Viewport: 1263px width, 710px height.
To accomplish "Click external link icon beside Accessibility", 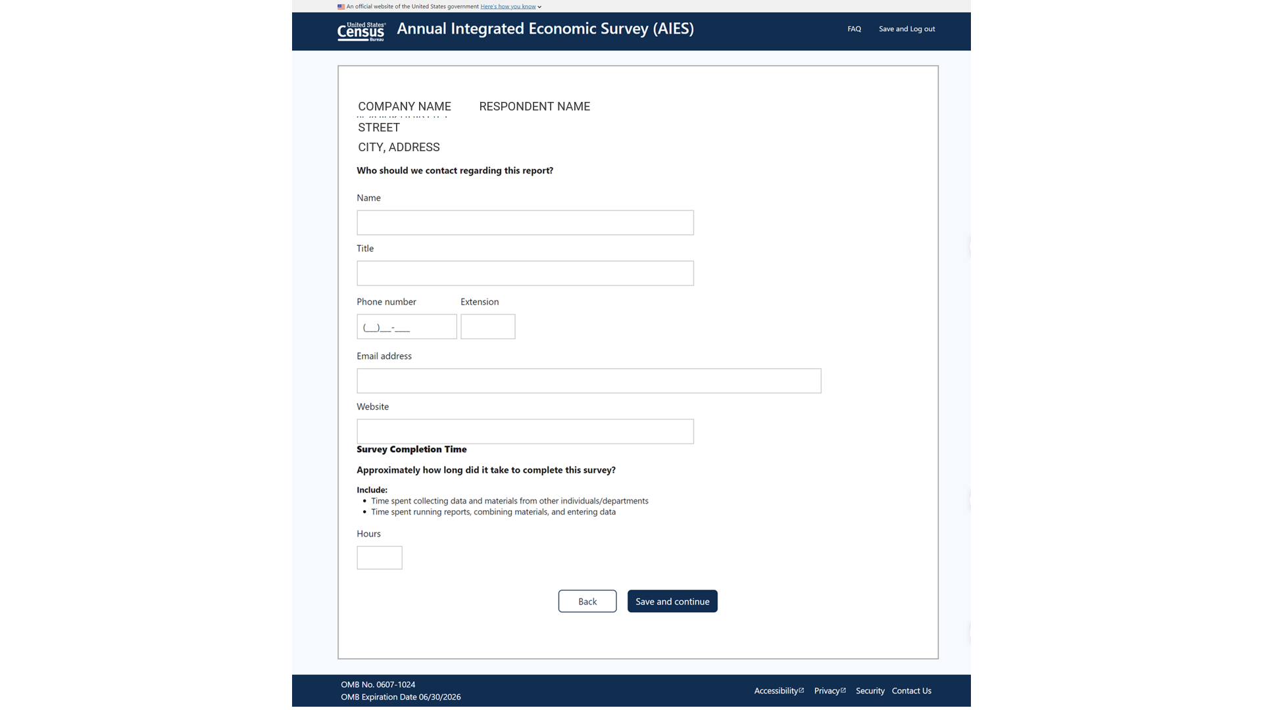I will (801, 690).
